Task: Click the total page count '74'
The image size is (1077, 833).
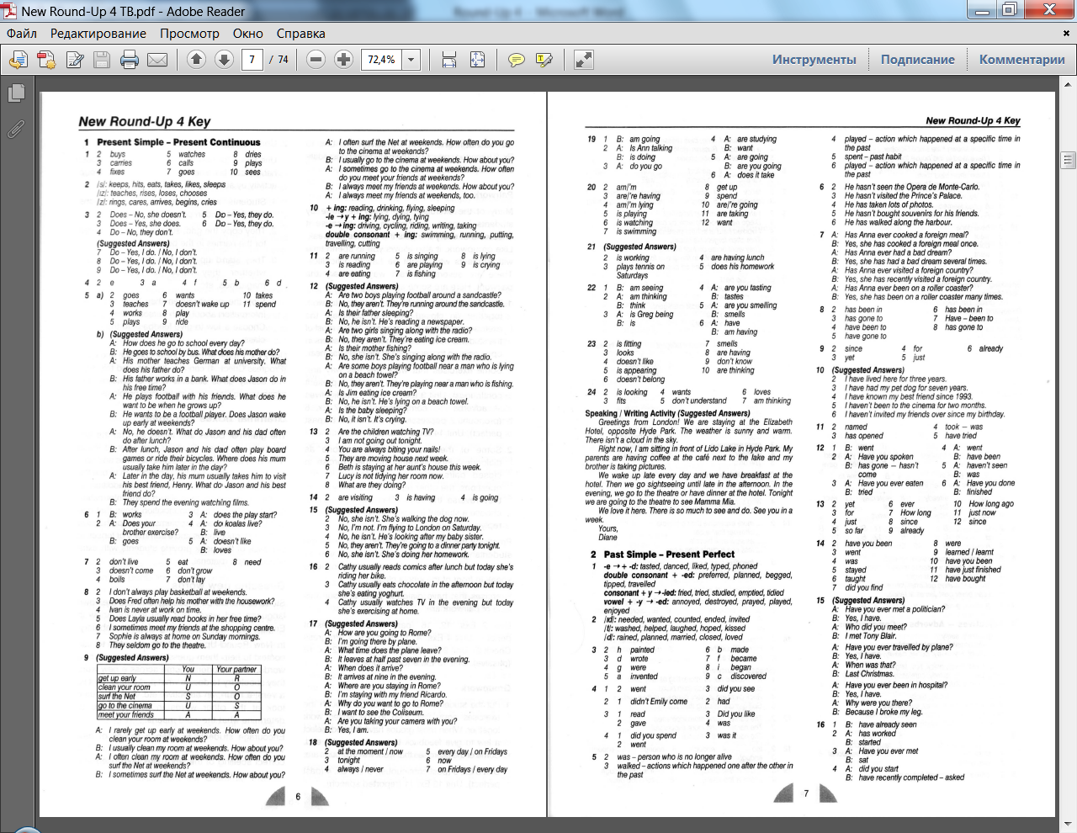Action: point(283,60)
